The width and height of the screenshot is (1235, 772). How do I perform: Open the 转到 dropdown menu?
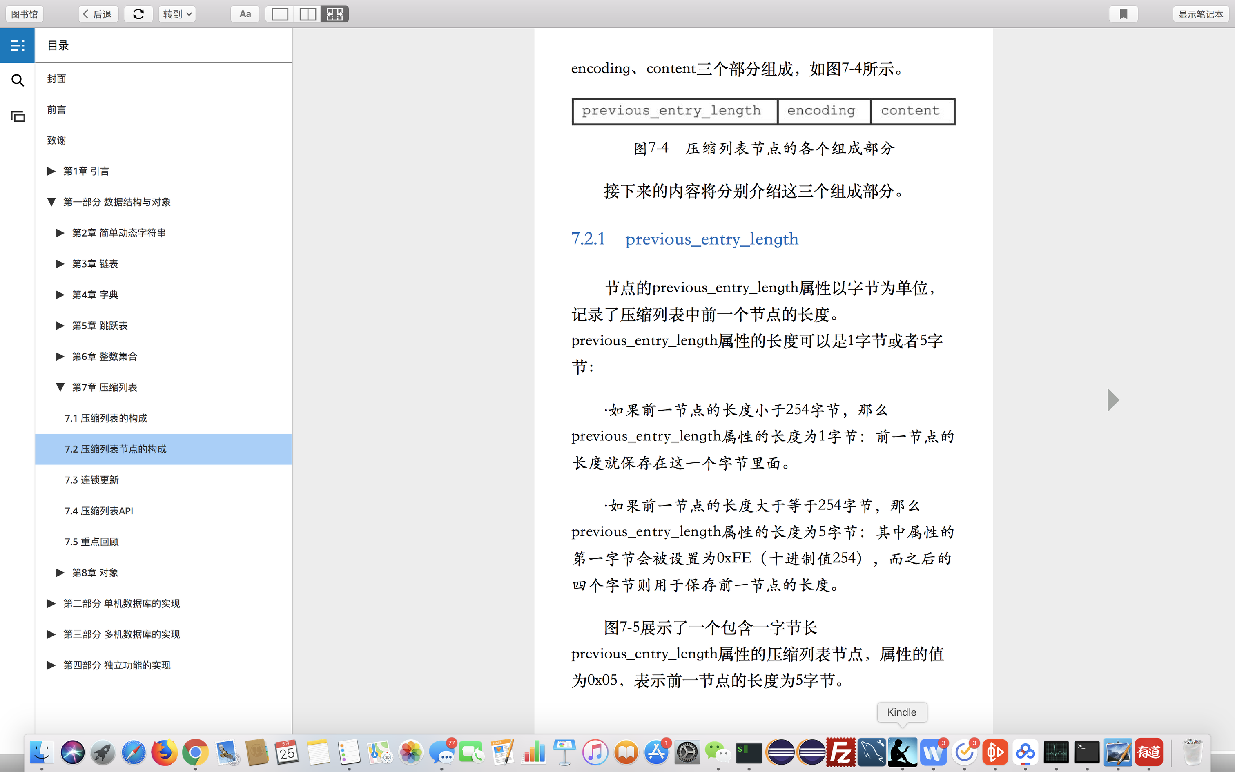[x=176, y=14]
